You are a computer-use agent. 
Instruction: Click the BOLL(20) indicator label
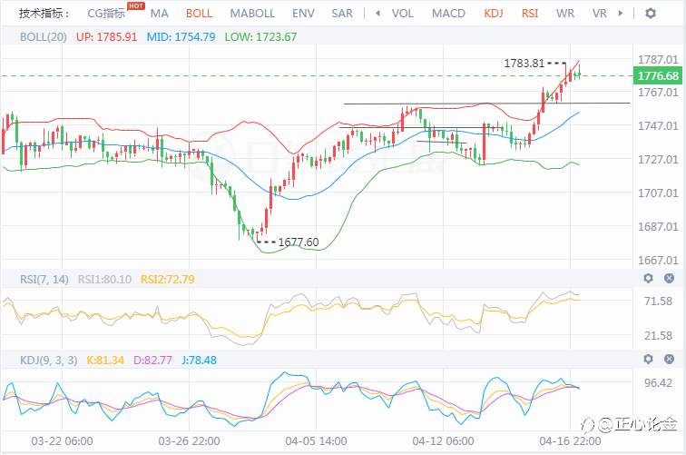(x=44, y=37)
